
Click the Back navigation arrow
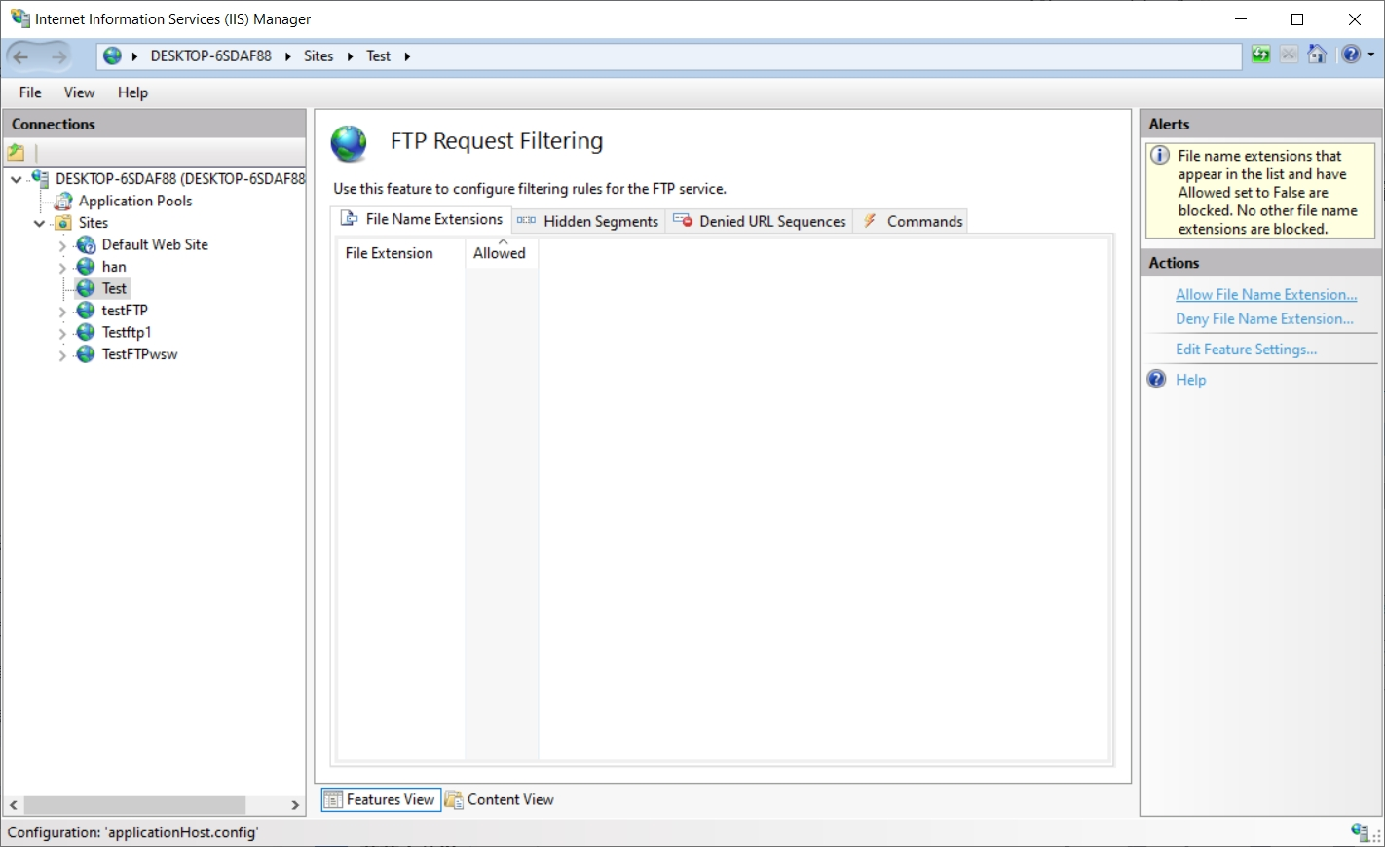pyautogui.click(x=21, y=56)
